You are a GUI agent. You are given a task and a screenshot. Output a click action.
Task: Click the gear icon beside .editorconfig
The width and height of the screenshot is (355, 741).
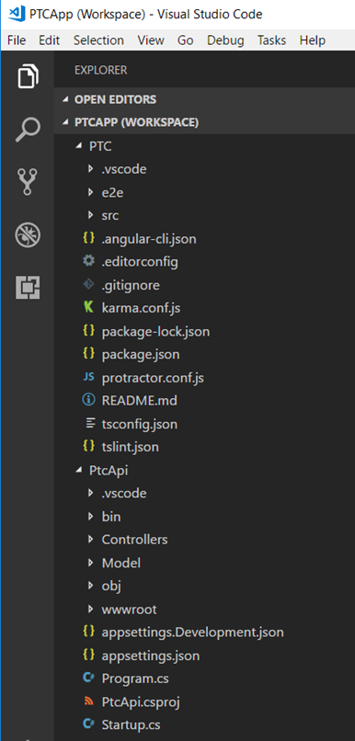tap(88, 261)
